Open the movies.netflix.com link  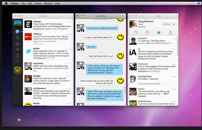[155, 43]
